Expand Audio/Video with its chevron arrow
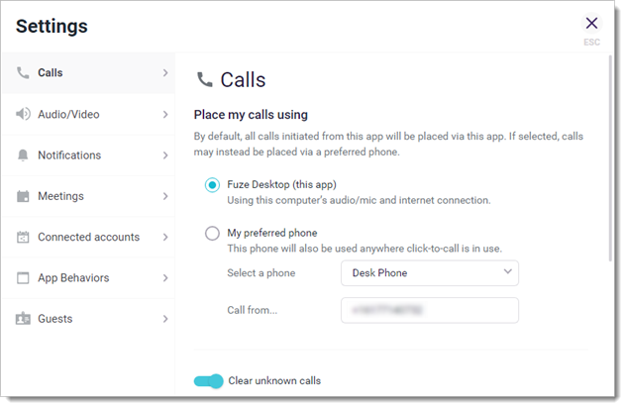Viewport: 626px width, 408px height. pos(164,114)
